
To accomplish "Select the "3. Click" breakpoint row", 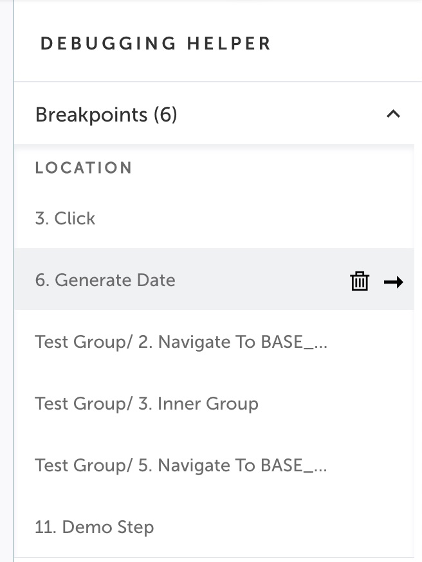I will [214, 218].
